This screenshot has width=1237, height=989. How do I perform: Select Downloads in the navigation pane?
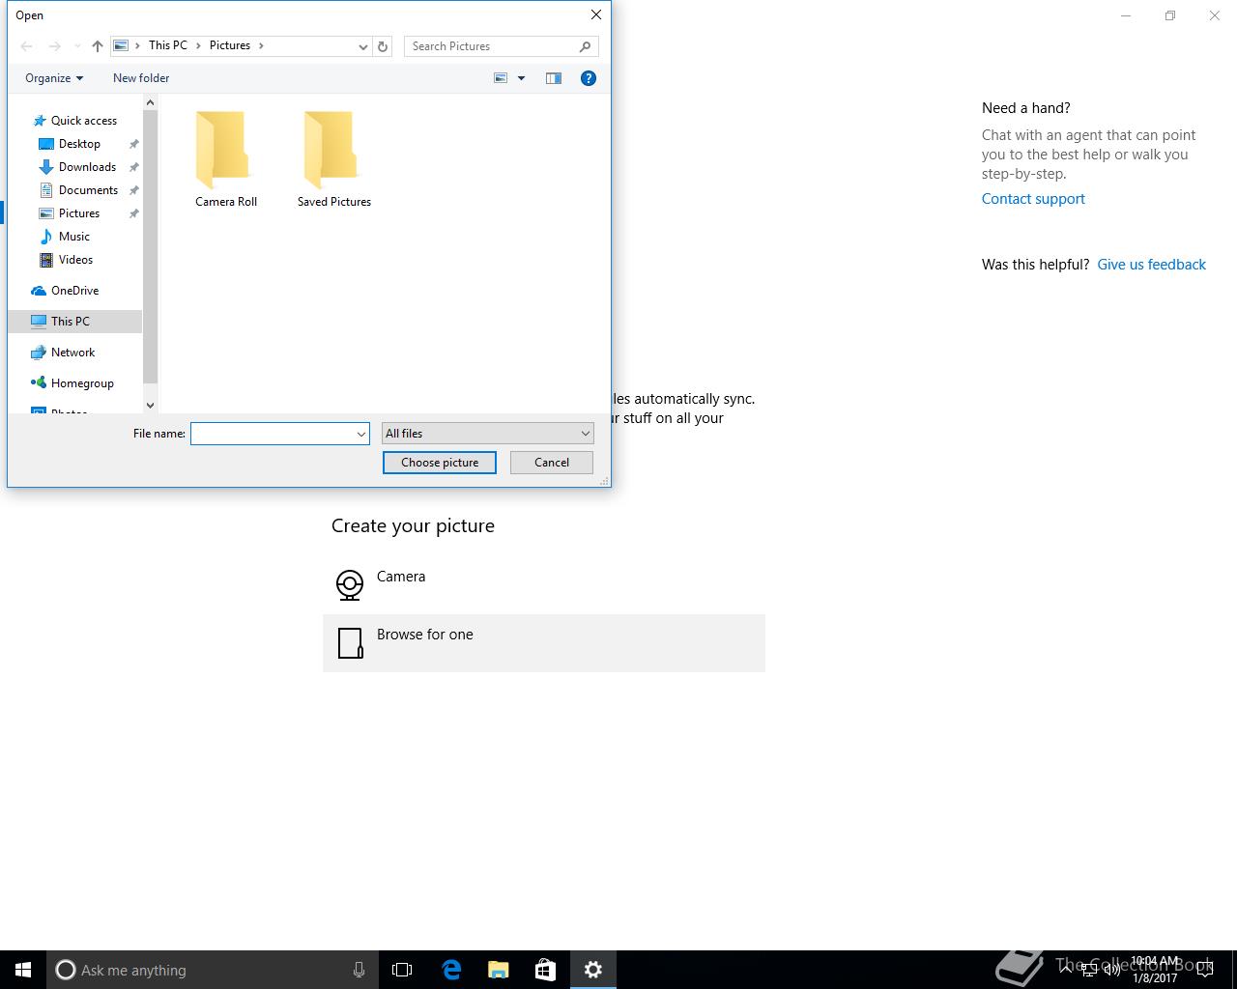click(x=77, y=167)
